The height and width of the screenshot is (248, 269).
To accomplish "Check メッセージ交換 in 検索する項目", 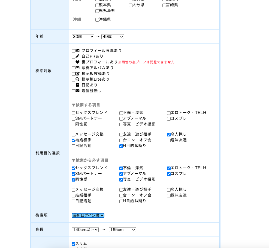I will coord(73,135).
